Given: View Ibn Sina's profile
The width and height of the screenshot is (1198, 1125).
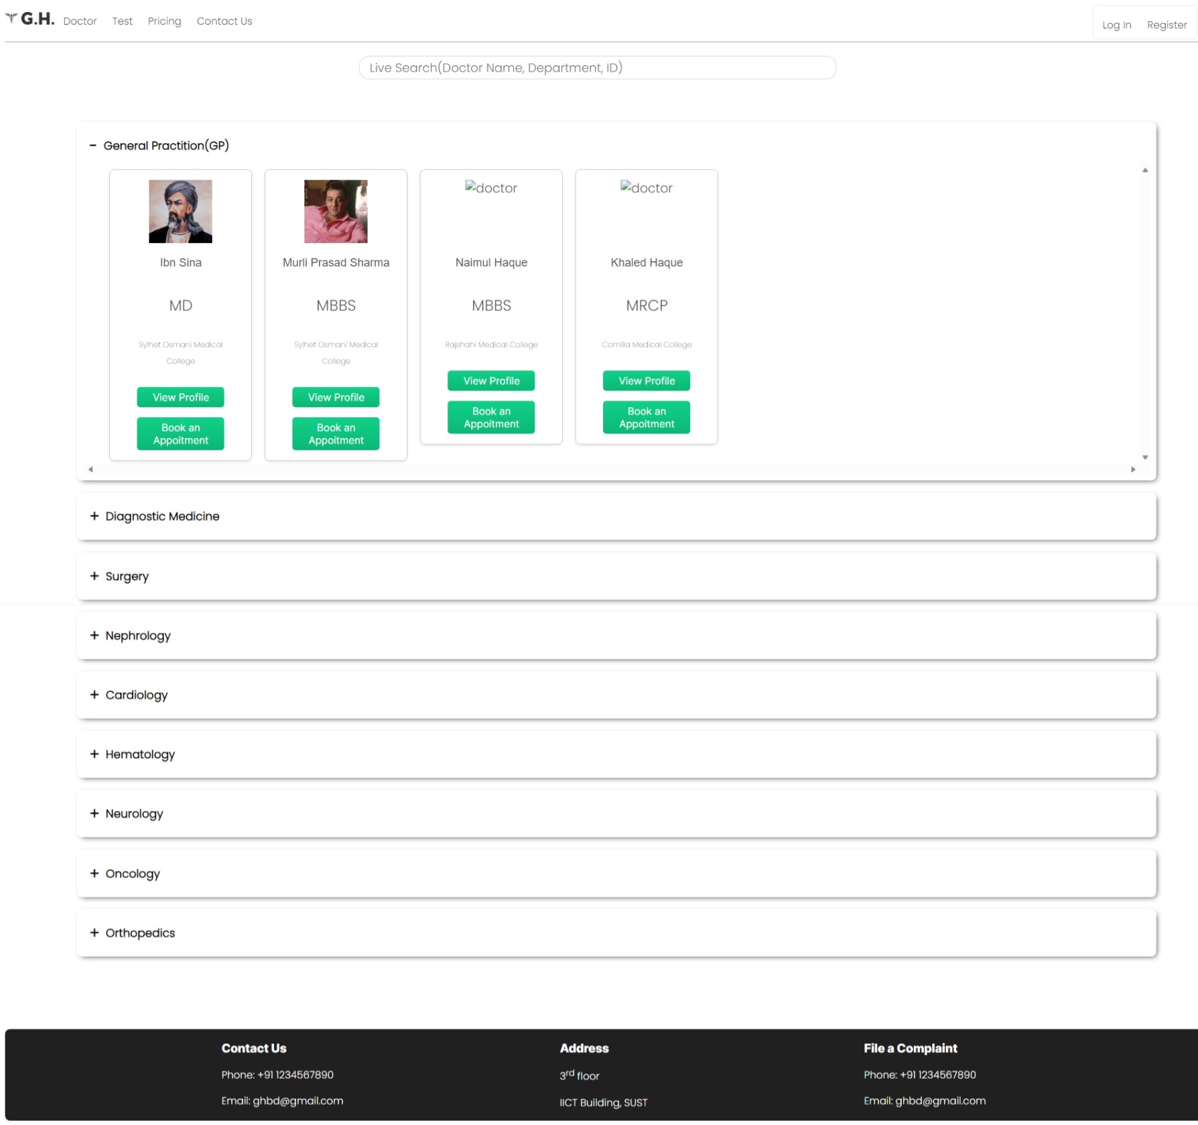Looking at the screenshot, I should pos(180,396).
